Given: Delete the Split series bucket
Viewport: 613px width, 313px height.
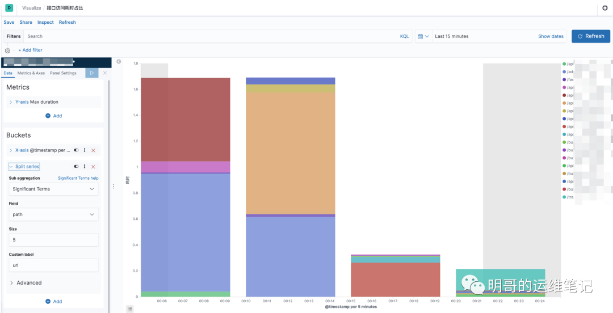Looking at the screenshot, I should [x=93, y=167].
